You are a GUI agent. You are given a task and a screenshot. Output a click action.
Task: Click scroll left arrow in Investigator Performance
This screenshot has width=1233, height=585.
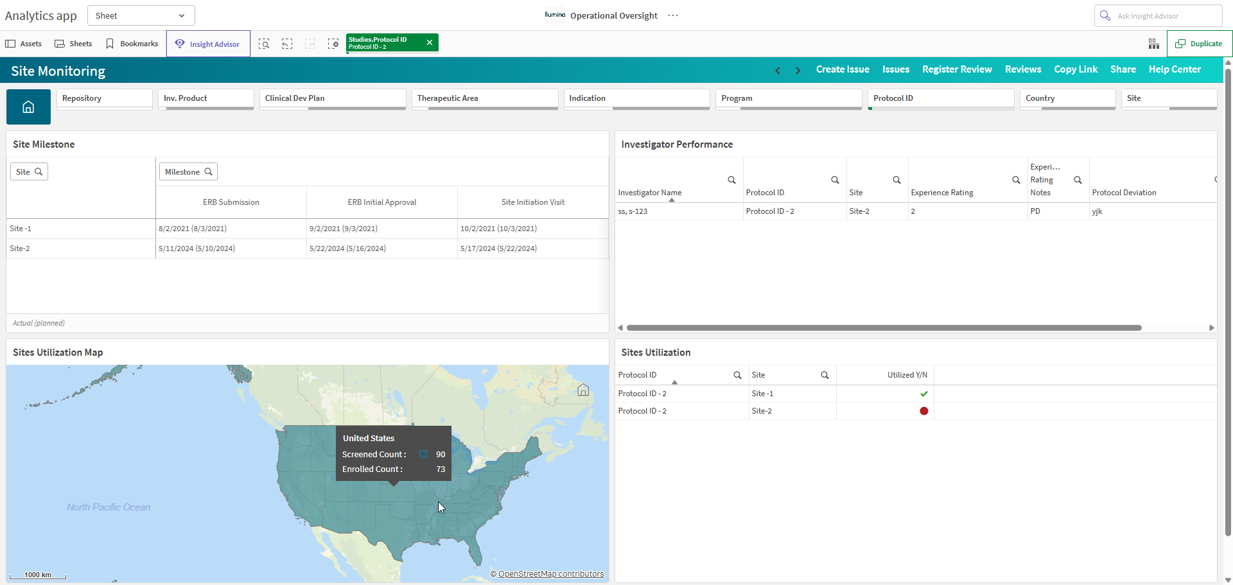620,327
